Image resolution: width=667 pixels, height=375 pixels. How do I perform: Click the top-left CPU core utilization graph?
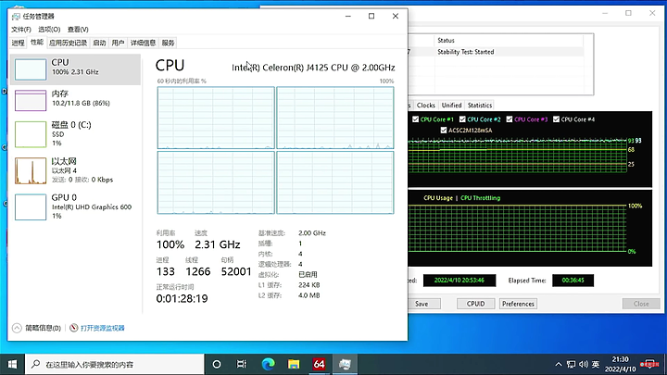[x=216, y=118]
